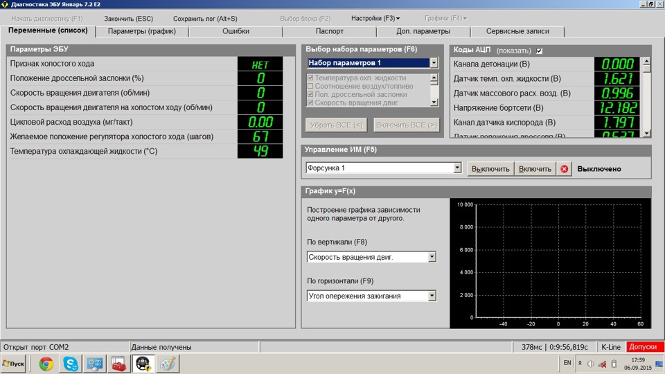Open the paint palette taskbar icon

167,364
